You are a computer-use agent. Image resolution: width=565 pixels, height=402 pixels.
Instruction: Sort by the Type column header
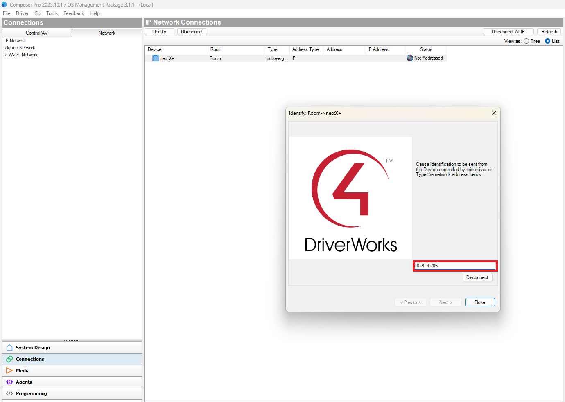(277, 49)
